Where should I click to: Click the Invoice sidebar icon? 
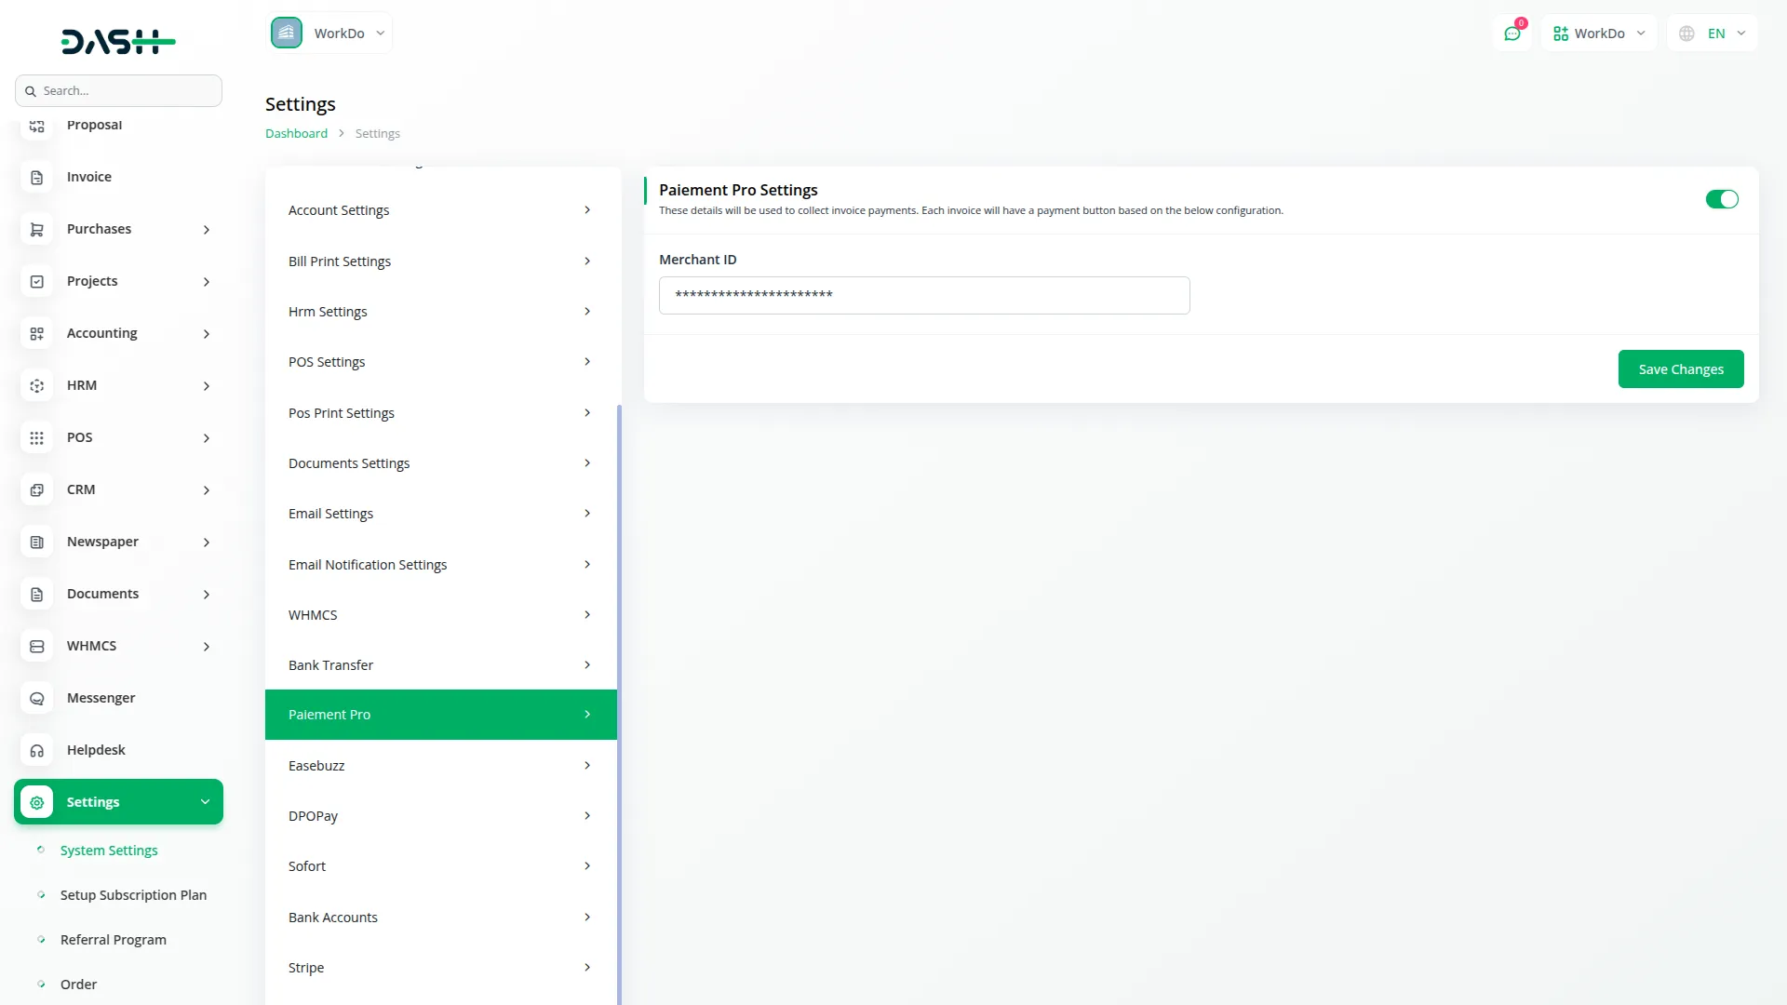37,177
